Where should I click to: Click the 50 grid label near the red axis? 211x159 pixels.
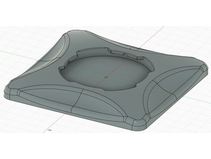pos(49,129)
